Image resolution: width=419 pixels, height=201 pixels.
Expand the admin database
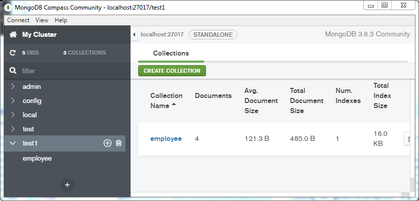(13, 86)
